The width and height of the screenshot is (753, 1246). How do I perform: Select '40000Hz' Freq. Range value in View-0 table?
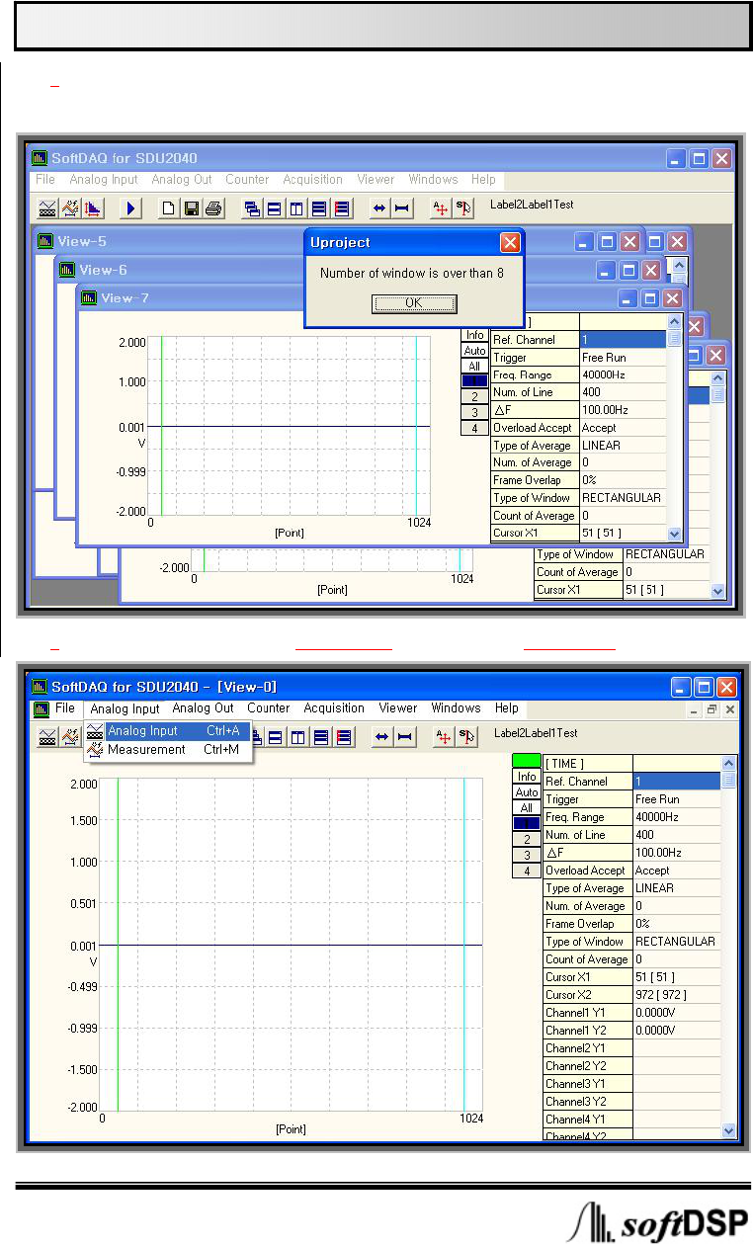(x=677, y=817)
